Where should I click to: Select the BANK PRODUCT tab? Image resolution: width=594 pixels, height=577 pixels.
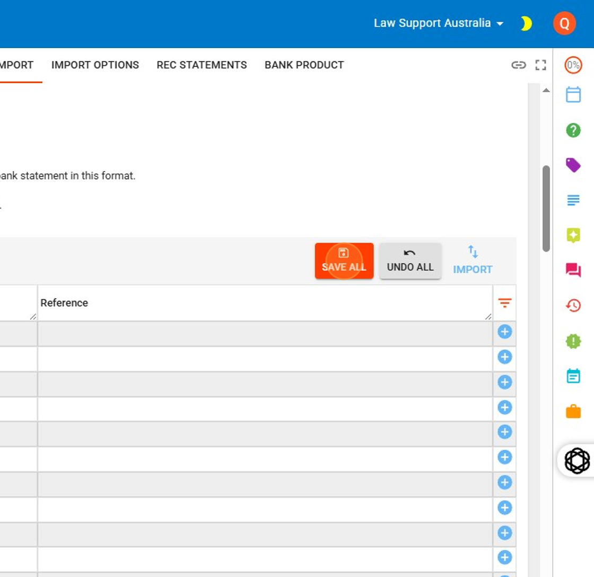click(x=304, y=65)
